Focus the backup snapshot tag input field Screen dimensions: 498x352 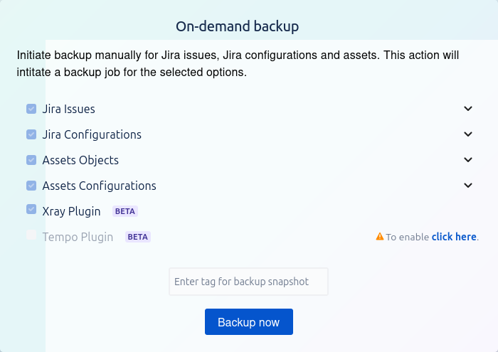click(x=248, y=282)
